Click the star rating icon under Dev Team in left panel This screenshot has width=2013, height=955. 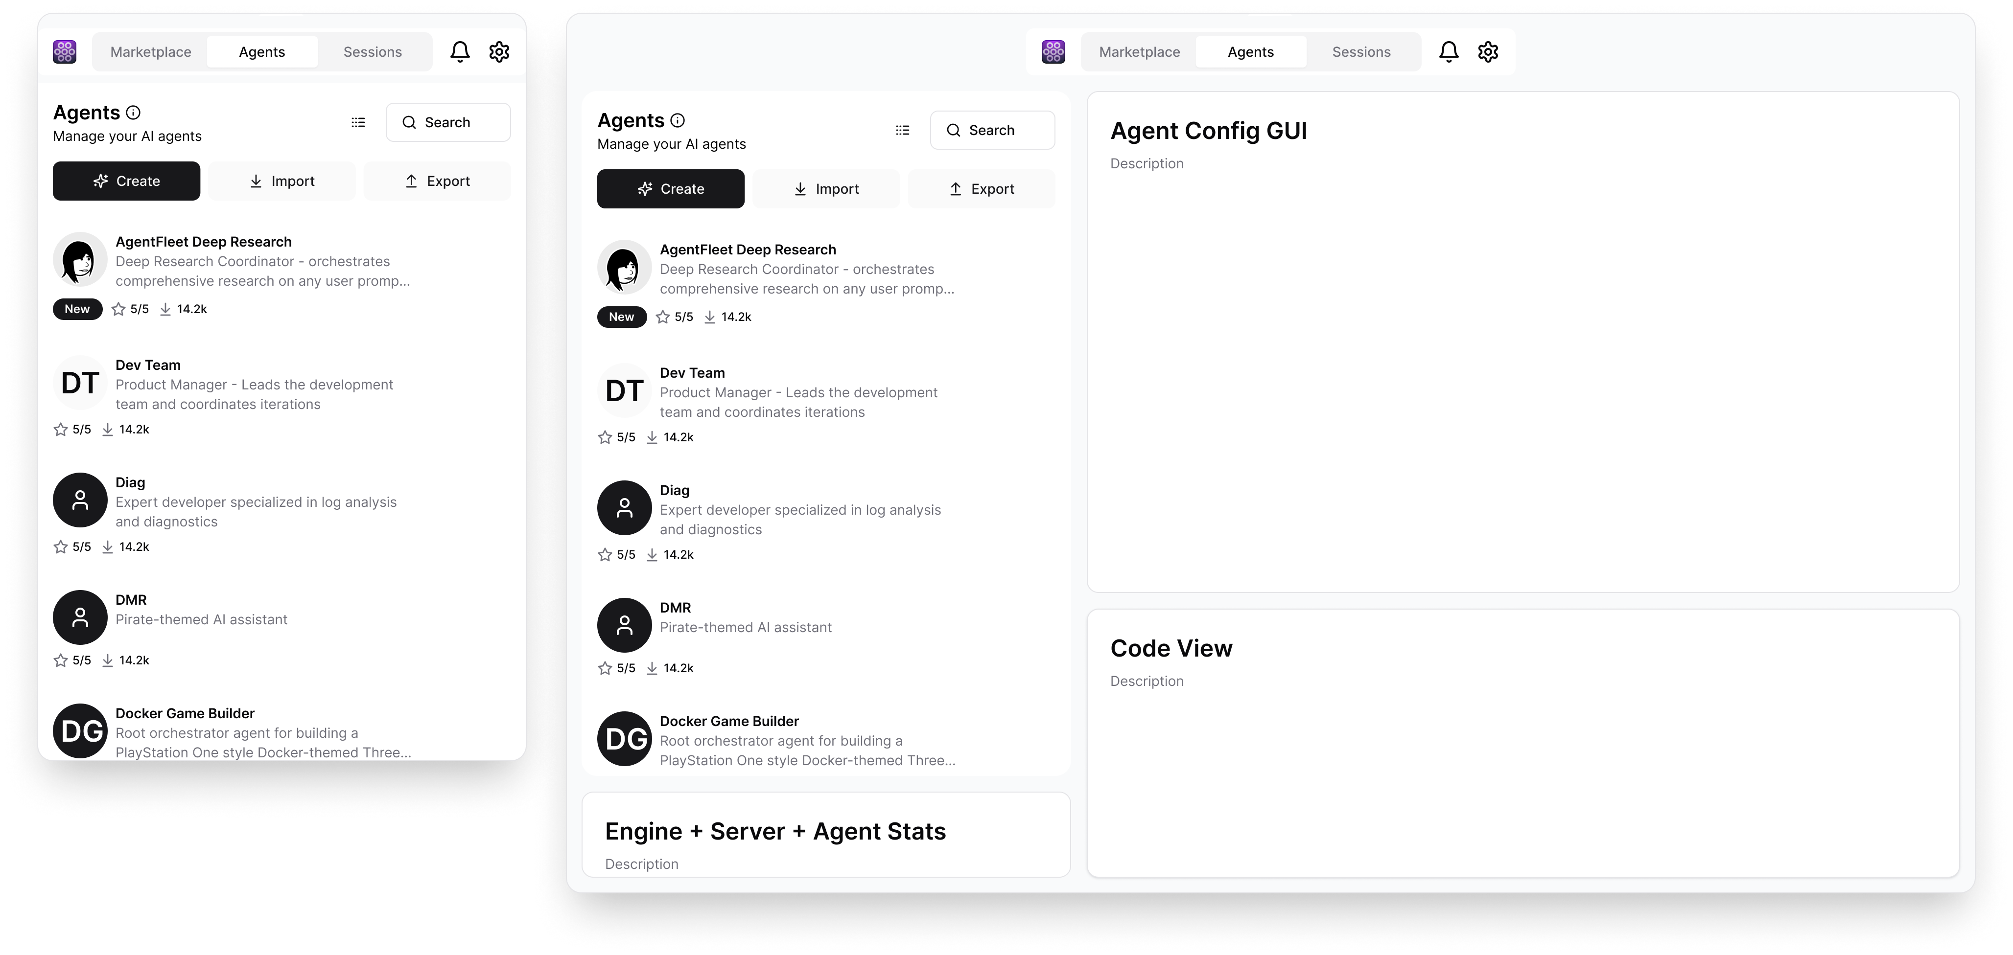[x=60, y=430]
